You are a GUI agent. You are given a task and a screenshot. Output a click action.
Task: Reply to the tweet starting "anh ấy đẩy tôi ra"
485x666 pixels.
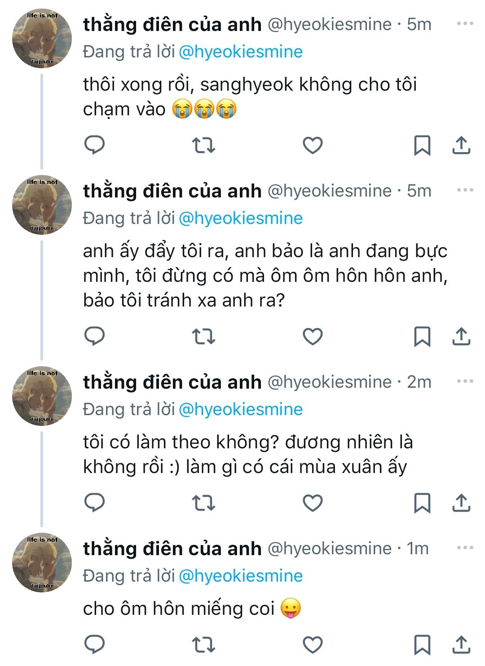tap(95, 336)
